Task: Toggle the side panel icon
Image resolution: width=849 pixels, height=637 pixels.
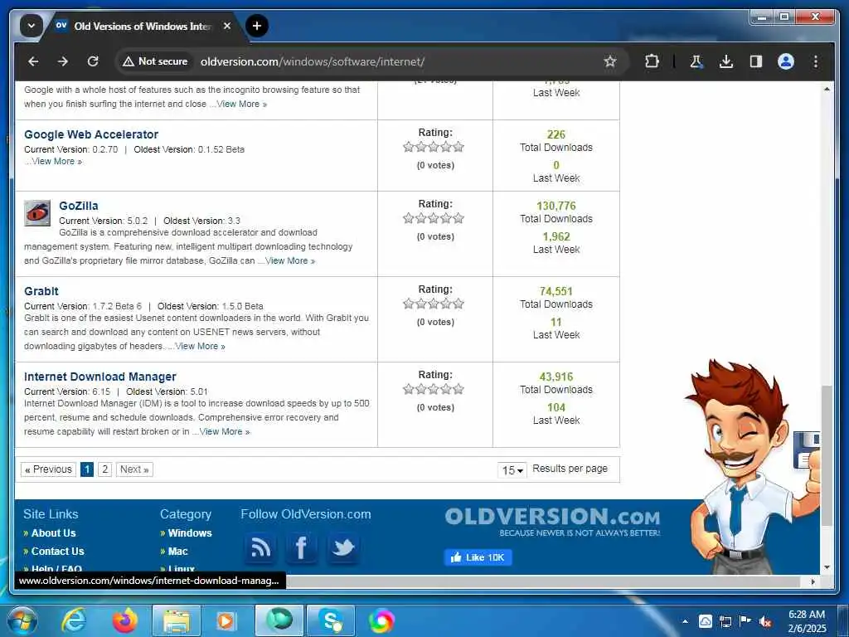Action: (756, 61)
